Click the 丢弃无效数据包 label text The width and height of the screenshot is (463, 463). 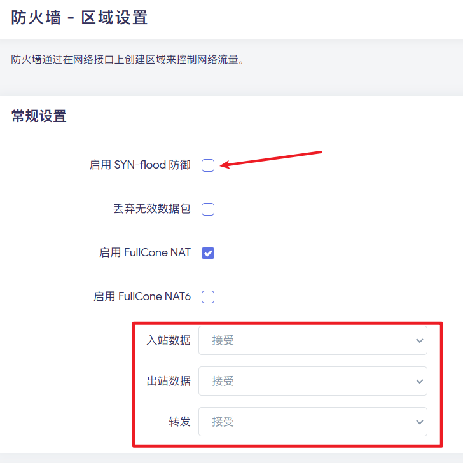[152, 209]
